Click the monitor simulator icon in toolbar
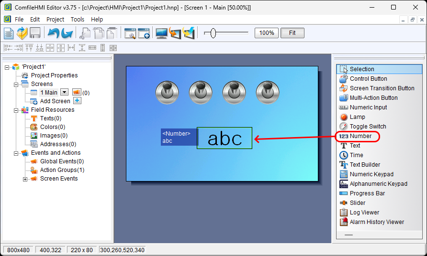Image resolution: width=427 pixels, height=256 pixels. 162,33
